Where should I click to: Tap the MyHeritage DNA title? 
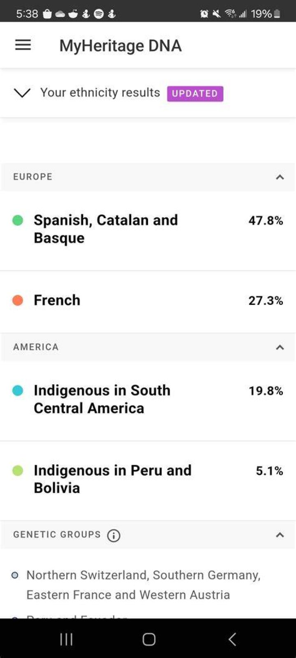[x=120, y=45]
